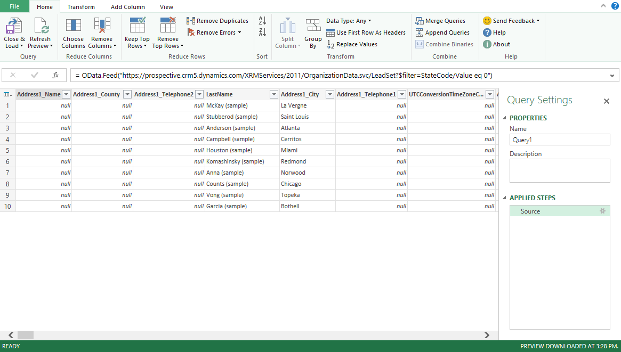
Task: Click the table corner menu icon
Action: click(x=8, y=94)
